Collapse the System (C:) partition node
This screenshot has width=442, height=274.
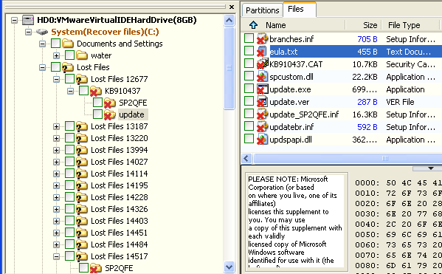pyautogui.click(x=28, y=32)
